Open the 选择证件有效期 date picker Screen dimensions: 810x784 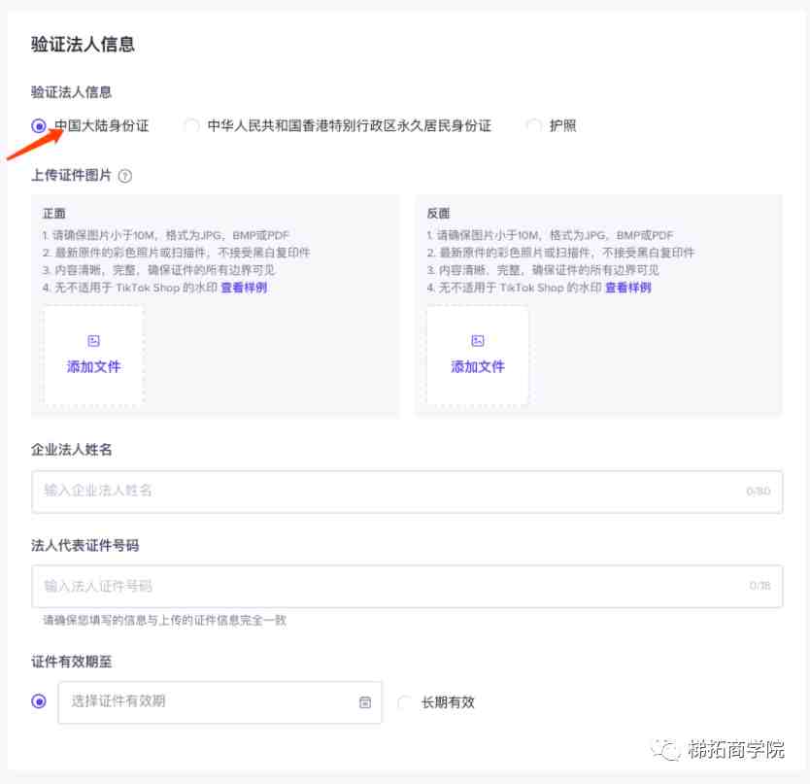coord(220,702)
